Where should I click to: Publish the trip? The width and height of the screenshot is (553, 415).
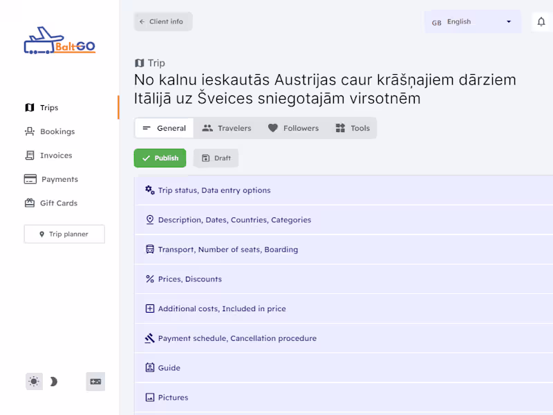[x=160, y=158]
